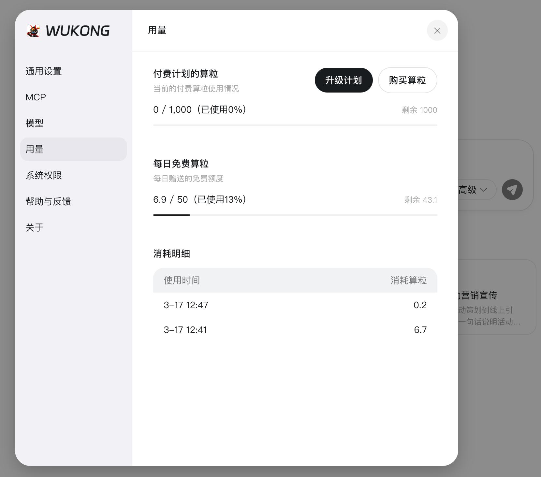
Task: Close the 用量 settings dialog
Action: [x=437, y=30]
